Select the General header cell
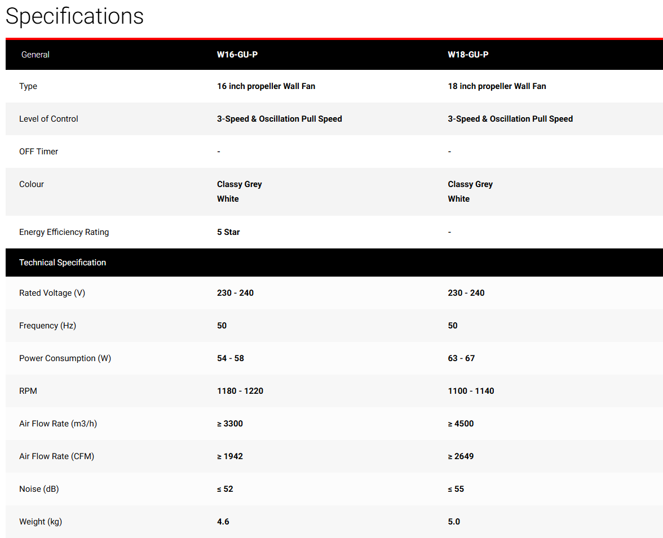 pyautogui.click(x=35, y=55)
